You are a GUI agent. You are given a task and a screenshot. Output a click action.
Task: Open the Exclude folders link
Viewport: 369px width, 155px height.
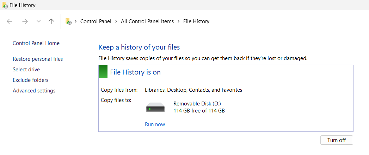(x=30, y=80)
